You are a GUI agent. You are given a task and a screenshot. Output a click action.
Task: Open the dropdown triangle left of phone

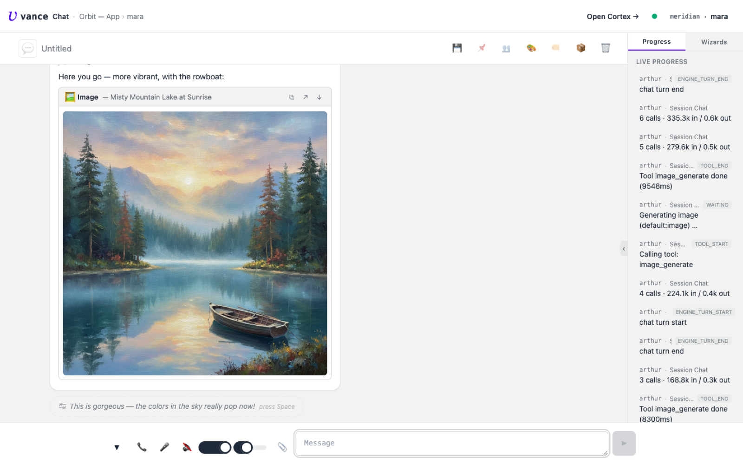pos(117,447)
